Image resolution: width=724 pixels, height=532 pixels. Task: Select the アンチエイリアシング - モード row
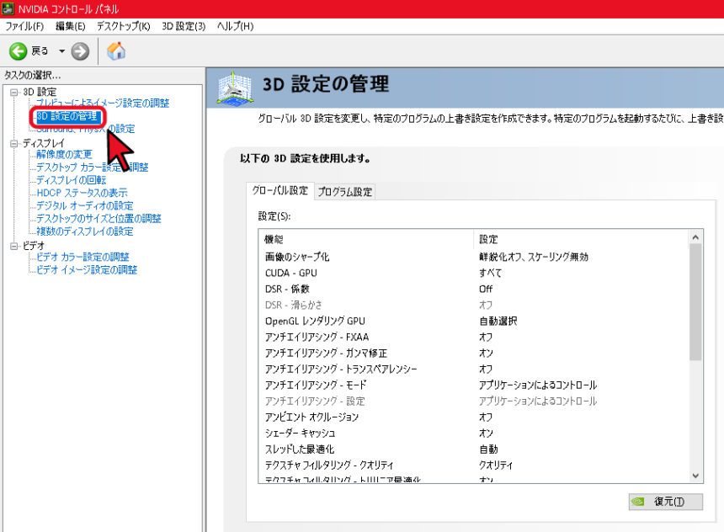pyautogui.click(x=474, y=386)
